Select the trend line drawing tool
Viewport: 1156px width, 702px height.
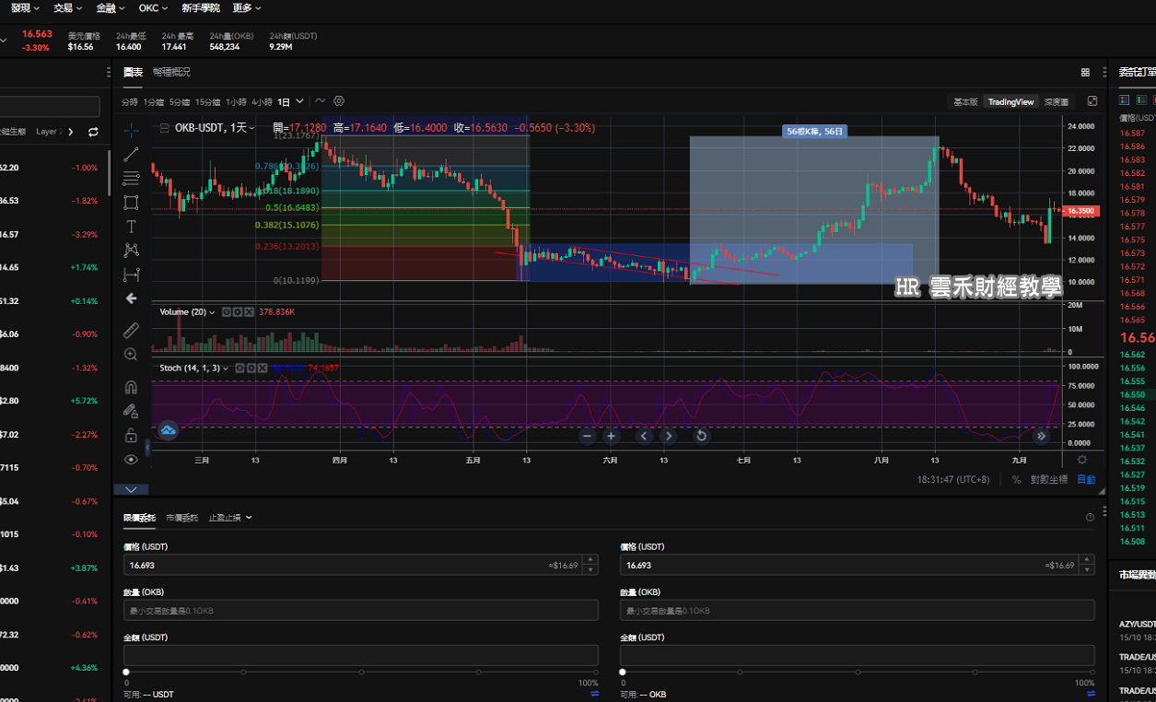click(x=131, y=155)
